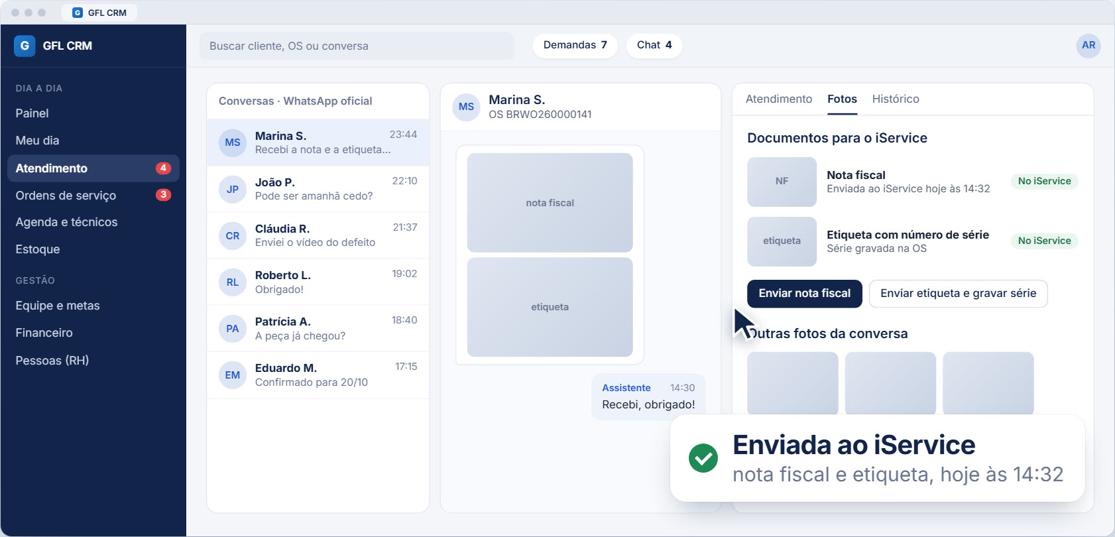Click the MS avatar in the chat header
The image size is (1115, 537).
pos(466,107)
